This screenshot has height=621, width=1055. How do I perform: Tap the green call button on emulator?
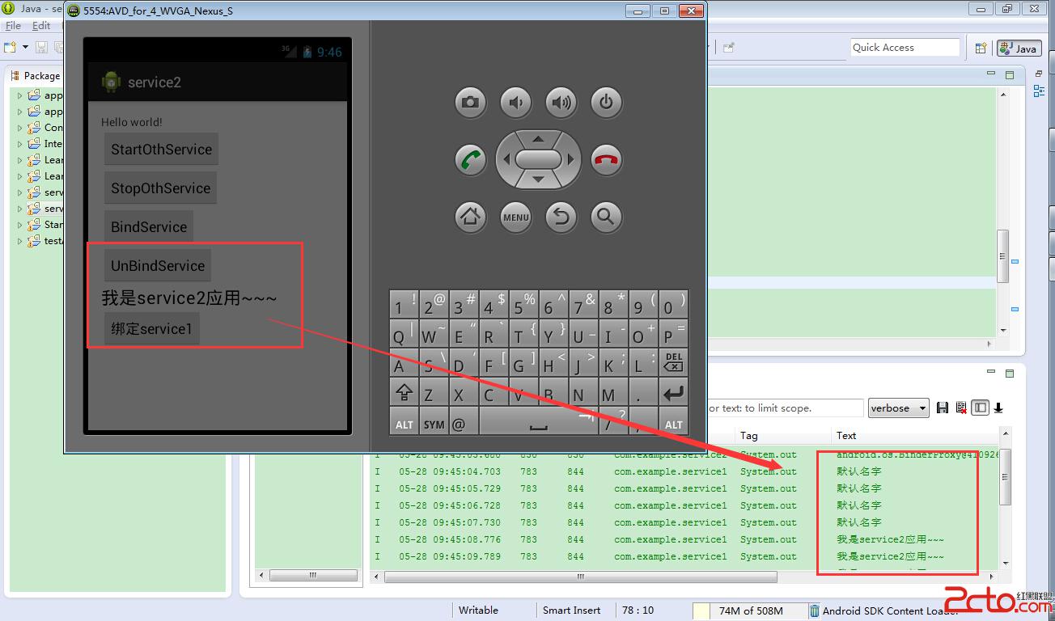(x=470, y=159)
